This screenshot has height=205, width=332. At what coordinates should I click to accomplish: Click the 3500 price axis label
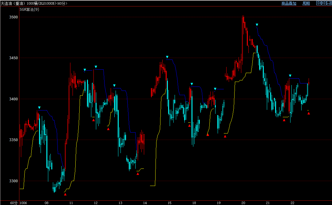pyautogui.click(x=14, y=17)
